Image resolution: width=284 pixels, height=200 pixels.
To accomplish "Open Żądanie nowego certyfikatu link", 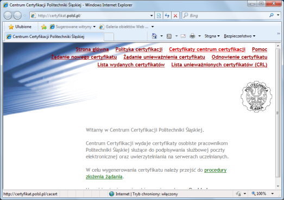I will tap(84, 57).
